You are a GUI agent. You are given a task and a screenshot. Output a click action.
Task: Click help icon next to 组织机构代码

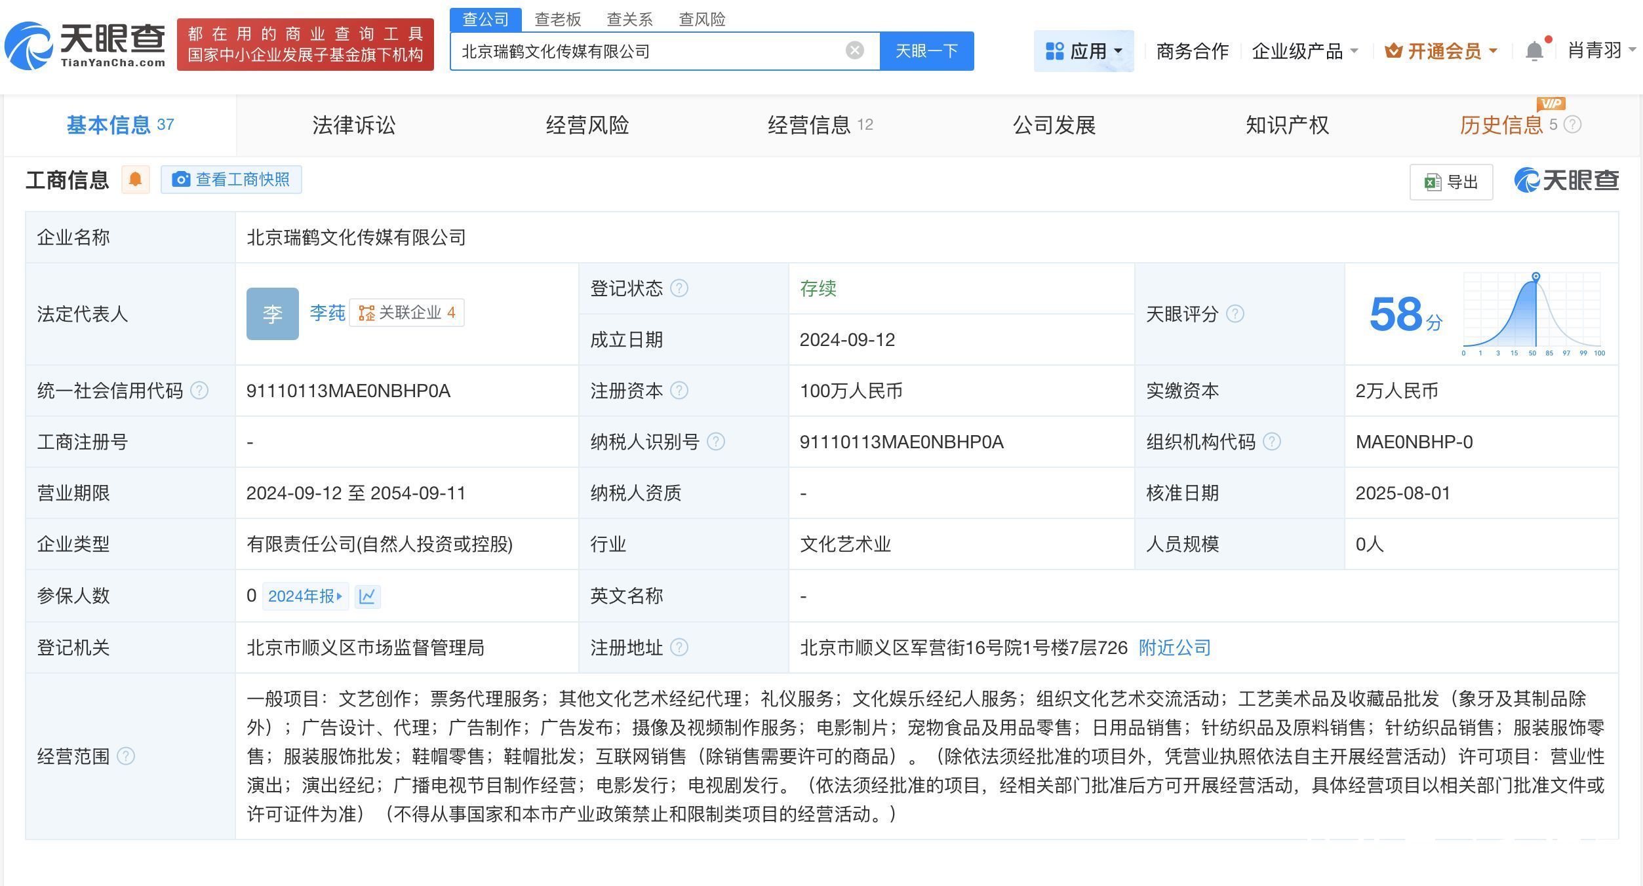tap(1272, 442)
